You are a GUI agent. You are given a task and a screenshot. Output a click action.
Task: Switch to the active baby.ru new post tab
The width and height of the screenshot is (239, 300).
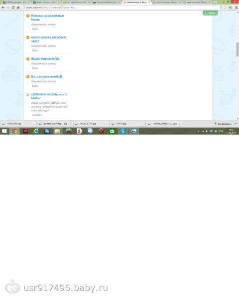pos(136,2)
